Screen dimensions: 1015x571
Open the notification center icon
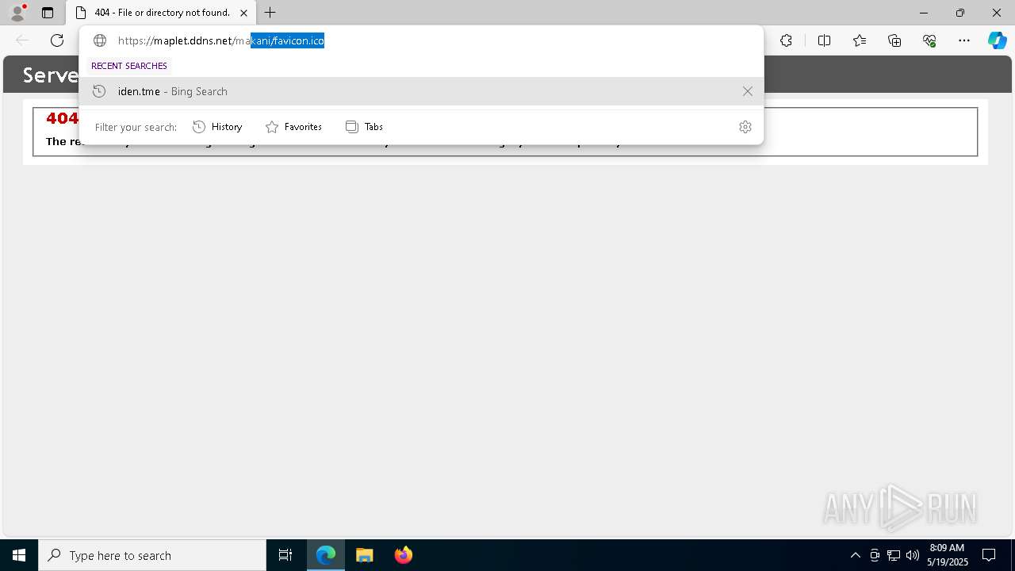click(x=989, y=555)
